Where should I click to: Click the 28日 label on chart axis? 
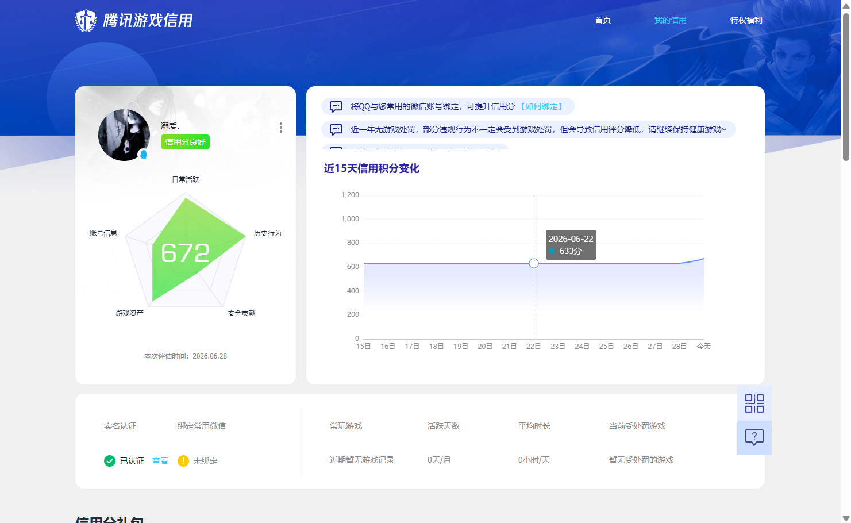click(679, 347)
